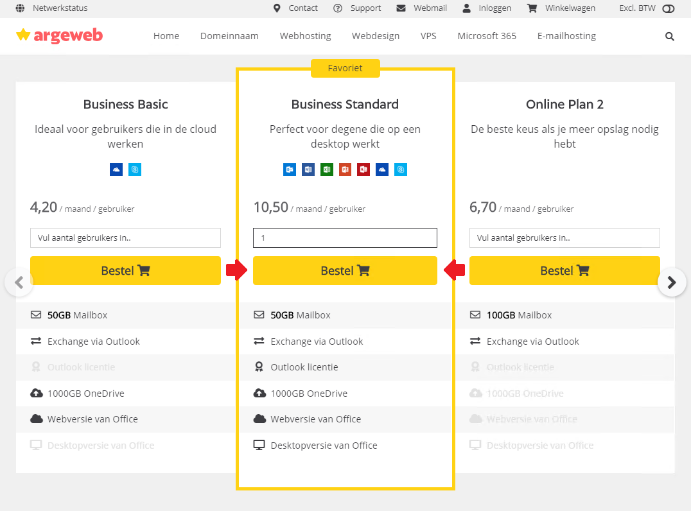Screen dimensions: 691x511
Task: Click the Business Basic heading
Action: click(126, 105)
